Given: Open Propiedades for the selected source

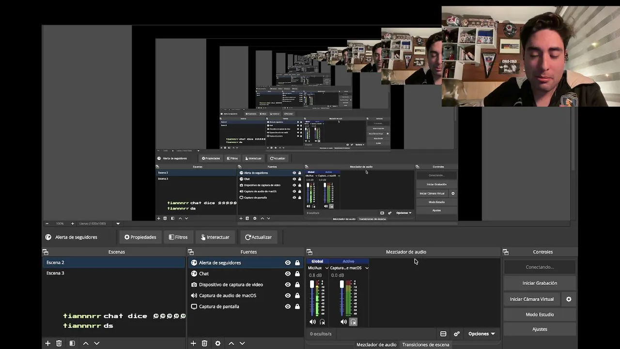Looking at the screenshot, I should coord(140,237).
